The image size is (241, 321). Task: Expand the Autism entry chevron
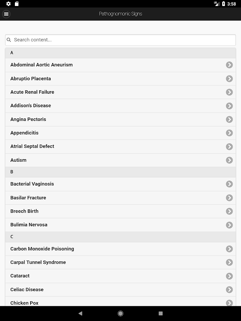[x=229, y=160]
